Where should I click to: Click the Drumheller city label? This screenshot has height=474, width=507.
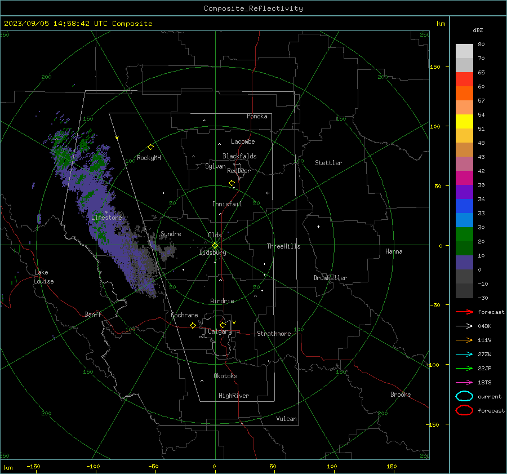point(330,278)
